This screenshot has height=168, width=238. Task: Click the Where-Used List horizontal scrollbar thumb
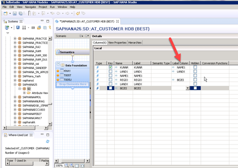pos(21,163)
